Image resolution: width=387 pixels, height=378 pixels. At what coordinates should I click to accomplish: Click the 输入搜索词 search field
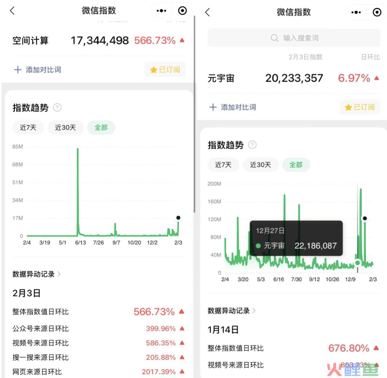(x=294, y=38)
